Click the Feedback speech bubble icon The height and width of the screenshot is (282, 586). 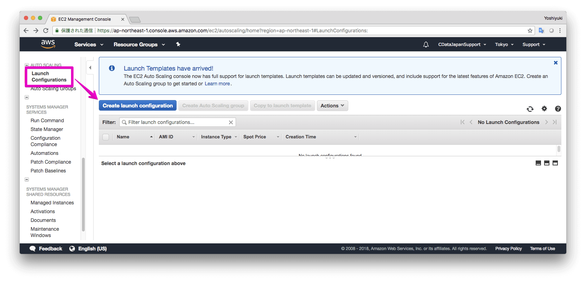(x=33, y=249)
